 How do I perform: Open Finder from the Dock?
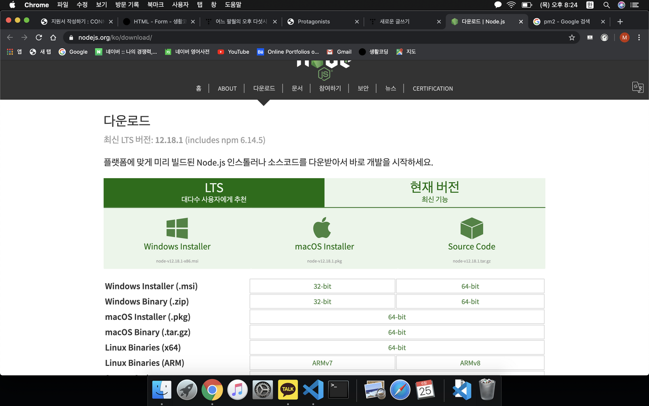[x=162, y=390]
